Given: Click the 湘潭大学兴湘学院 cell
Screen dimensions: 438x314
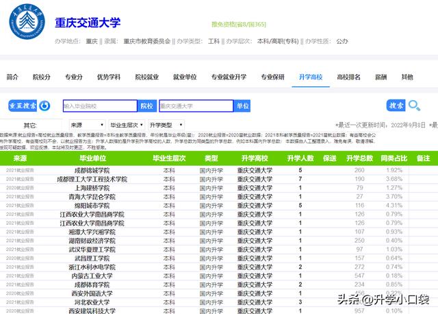Looking at the screenshot, I should click(92, 232).
